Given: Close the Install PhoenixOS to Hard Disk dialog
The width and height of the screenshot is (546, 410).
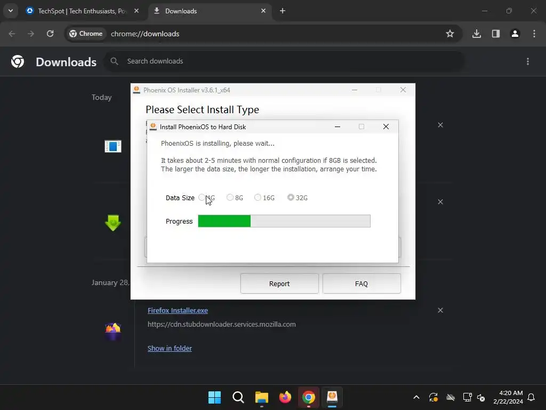Looking at the screenshot, I should 386,127.
